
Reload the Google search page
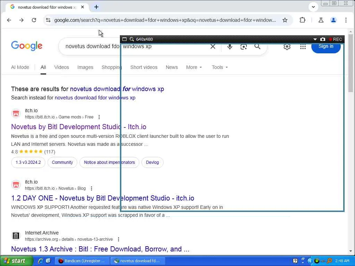pos(34,20)
